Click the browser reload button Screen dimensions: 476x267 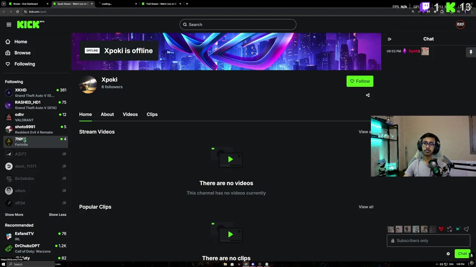17,11
